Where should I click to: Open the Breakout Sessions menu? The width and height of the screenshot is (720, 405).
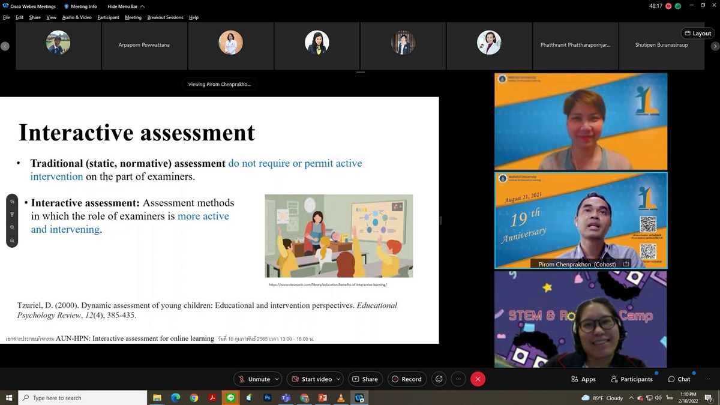[x=165, y=17]
